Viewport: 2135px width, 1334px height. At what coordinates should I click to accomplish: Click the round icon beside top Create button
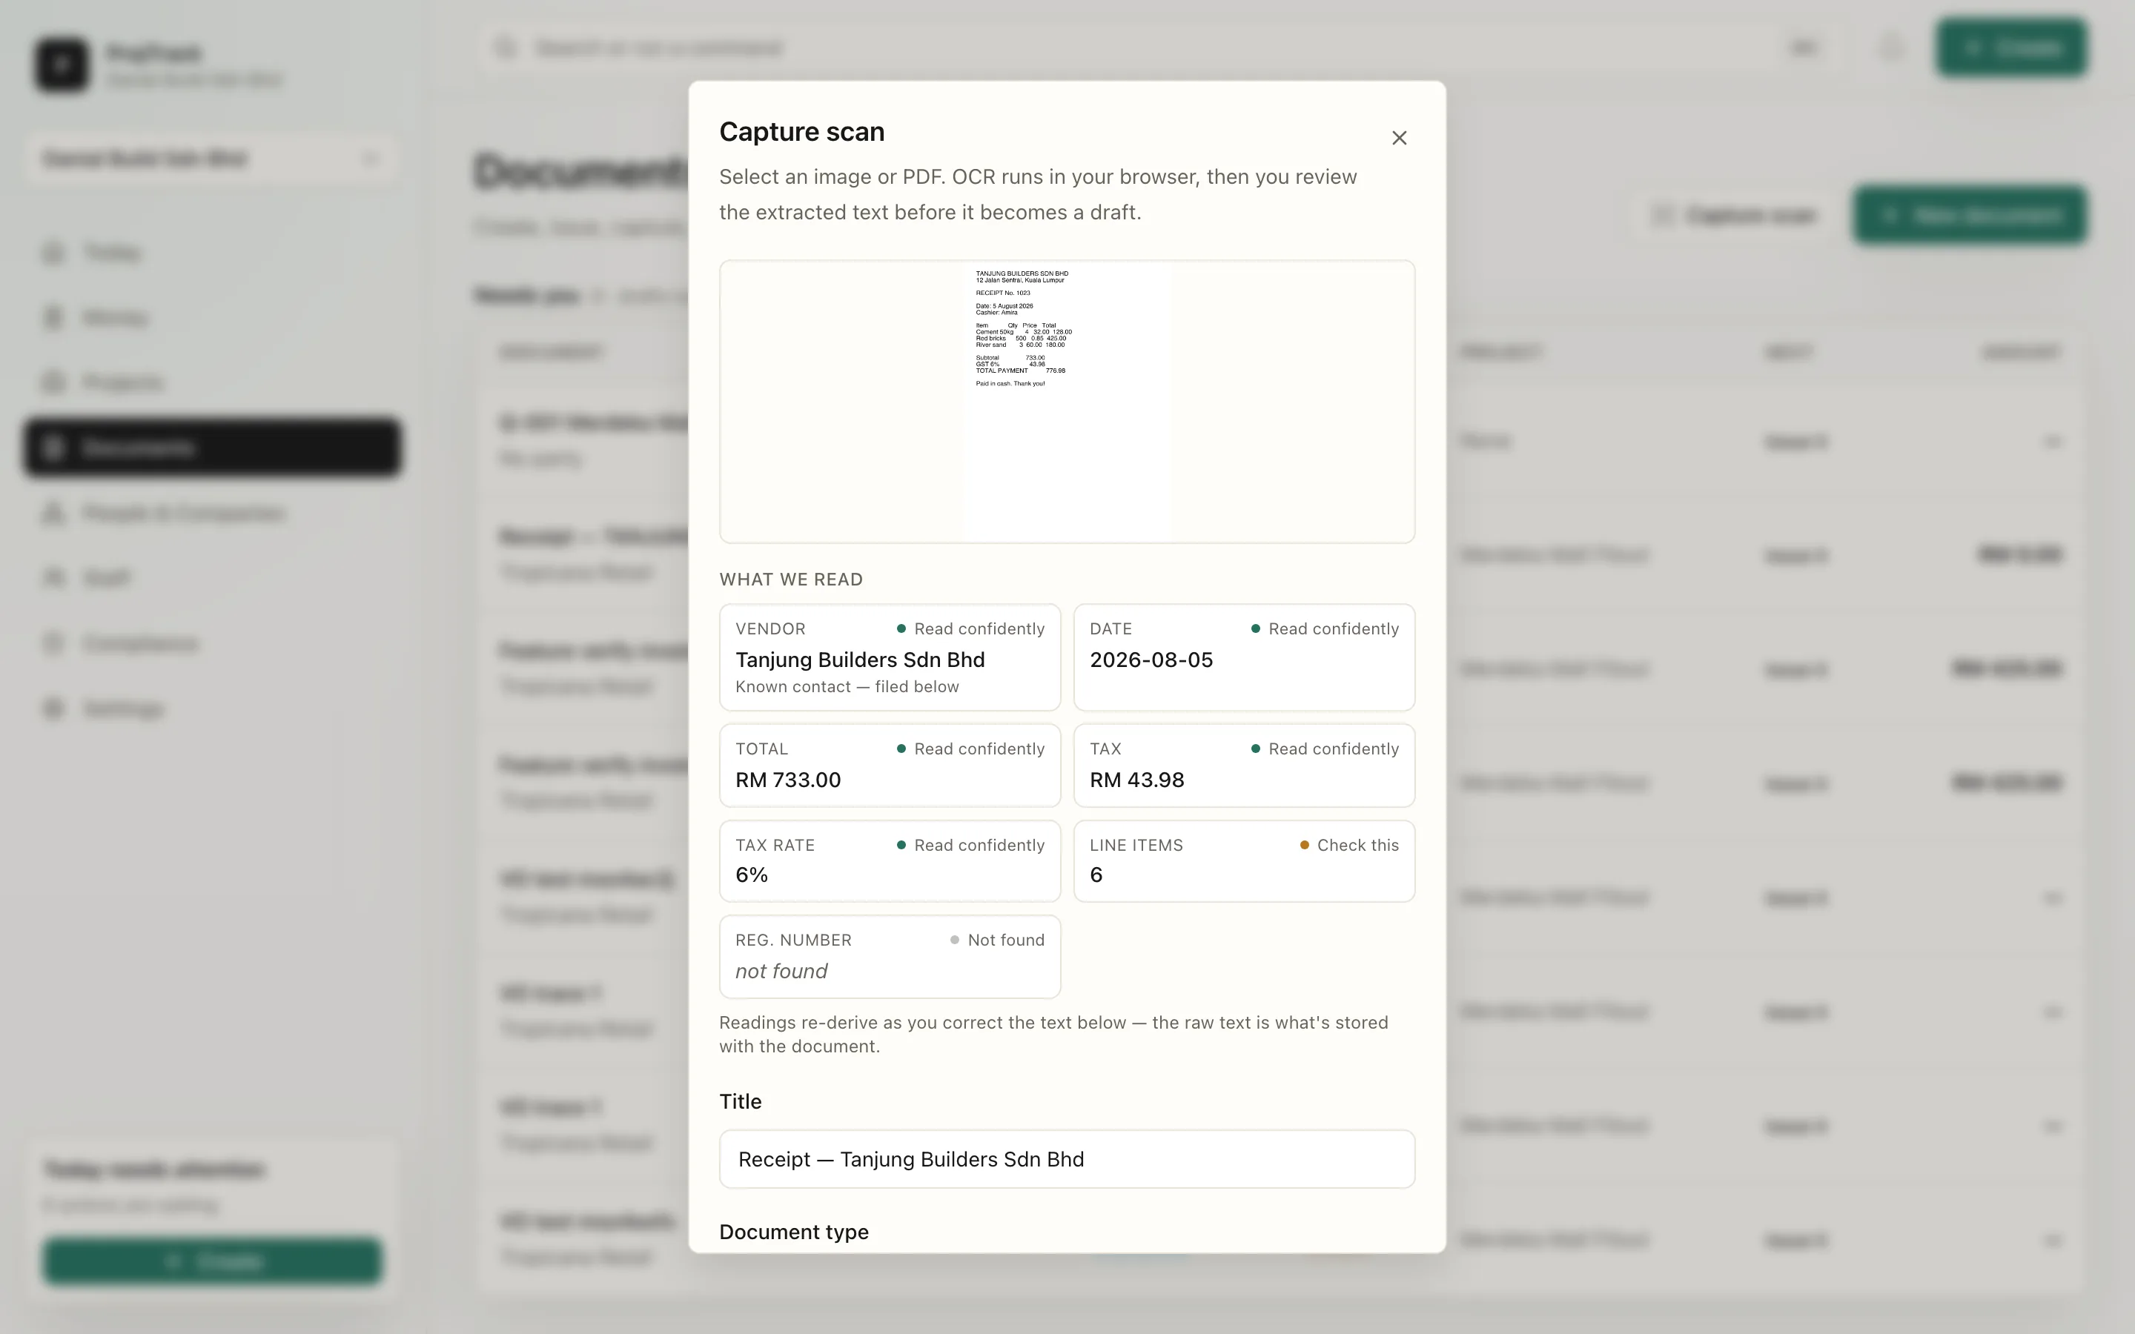tap(1890, 47)
